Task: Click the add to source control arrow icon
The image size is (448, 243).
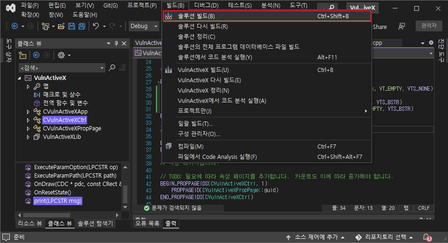Action: click(x=288, y=237)
